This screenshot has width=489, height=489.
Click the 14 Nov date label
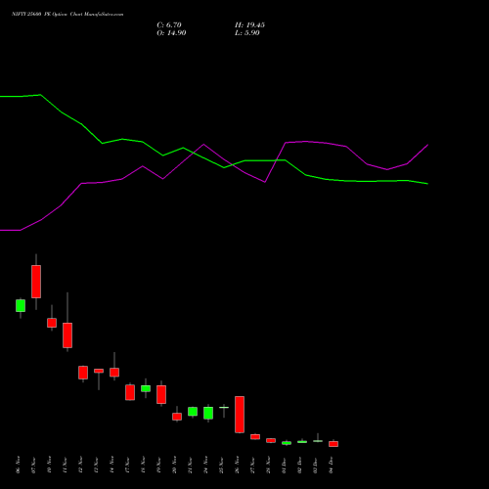pyautogui.click(x=111, y=465)
